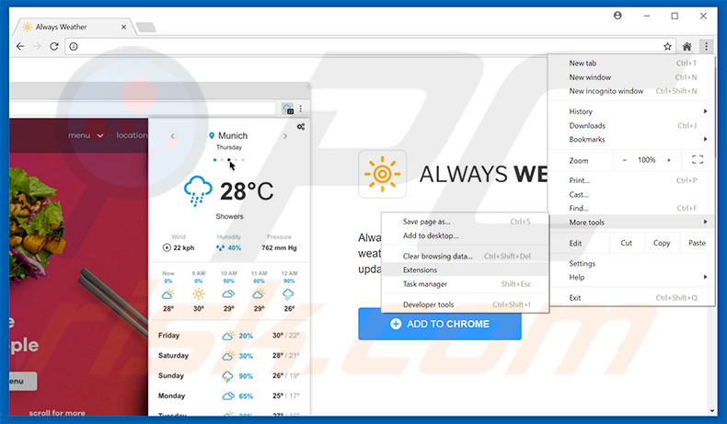Screen dimensions: 727x424
Task: Click the user profile icon in title bar
Action: click(x=617, y=16)
